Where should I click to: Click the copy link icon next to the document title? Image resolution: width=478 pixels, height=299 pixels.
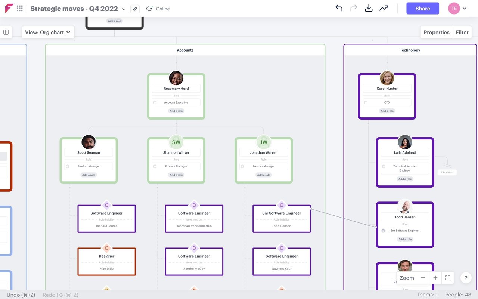[135, 8]
